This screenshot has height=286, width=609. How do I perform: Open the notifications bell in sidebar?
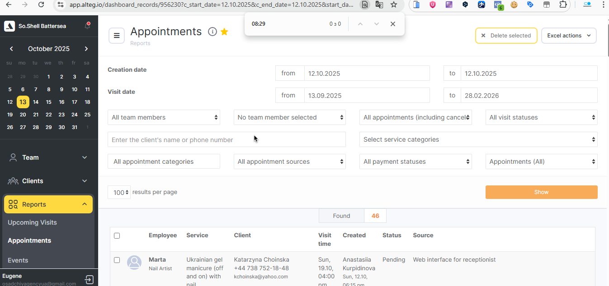pyautogui.click(x=87, y=26)
